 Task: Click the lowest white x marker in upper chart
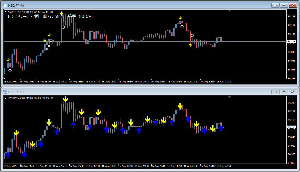point(47,49)
